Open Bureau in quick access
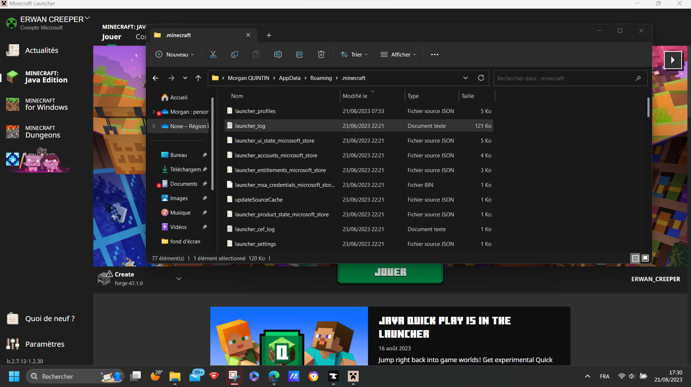The width and height of the screenshot is (691, 387). tap(179, 155)
